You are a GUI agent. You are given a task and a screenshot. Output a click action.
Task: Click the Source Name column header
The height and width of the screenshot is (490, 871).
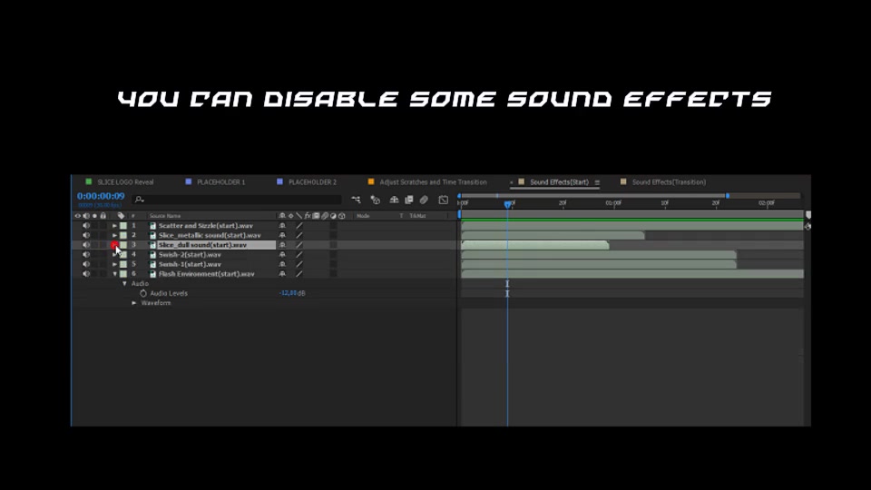(165, 216)
